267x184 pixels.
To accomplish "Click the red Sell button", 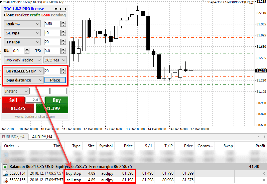I will pyautogui.click(x=18, y=105).
